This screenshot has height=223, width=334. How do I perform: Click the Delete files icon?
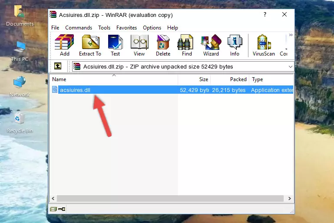click(x=163, y=45)
